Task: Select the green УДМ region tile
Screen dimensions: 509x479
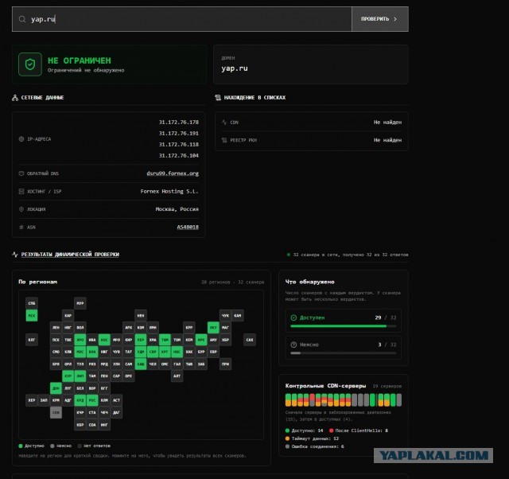Action: pos(141,352)
